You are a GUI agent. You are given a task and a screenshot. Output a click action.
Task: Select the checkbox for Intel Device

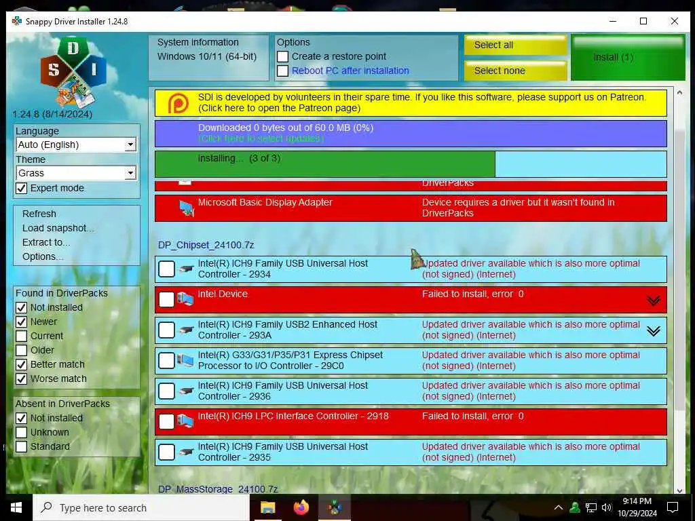tap(167, 299)
